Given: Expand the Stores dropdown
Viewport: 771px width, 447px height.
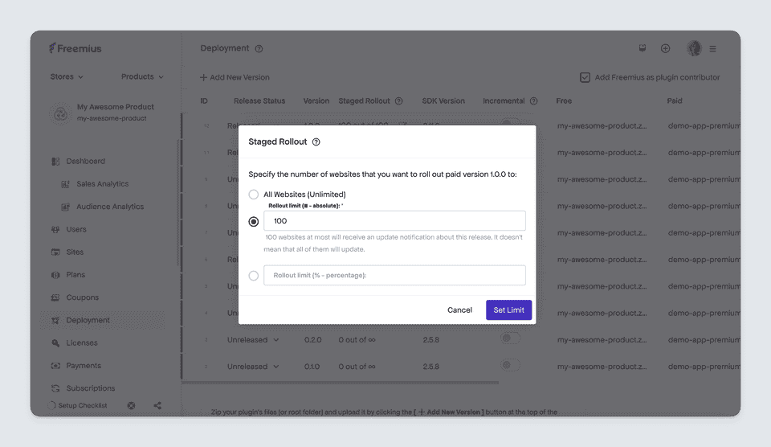Looking at the screenshot, I should point(67,77).
